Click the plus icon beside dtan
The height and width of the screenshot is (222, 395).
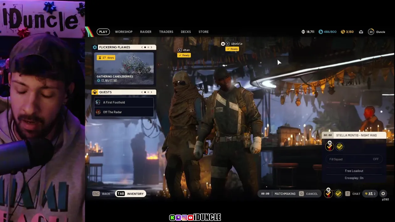(180, 50)
